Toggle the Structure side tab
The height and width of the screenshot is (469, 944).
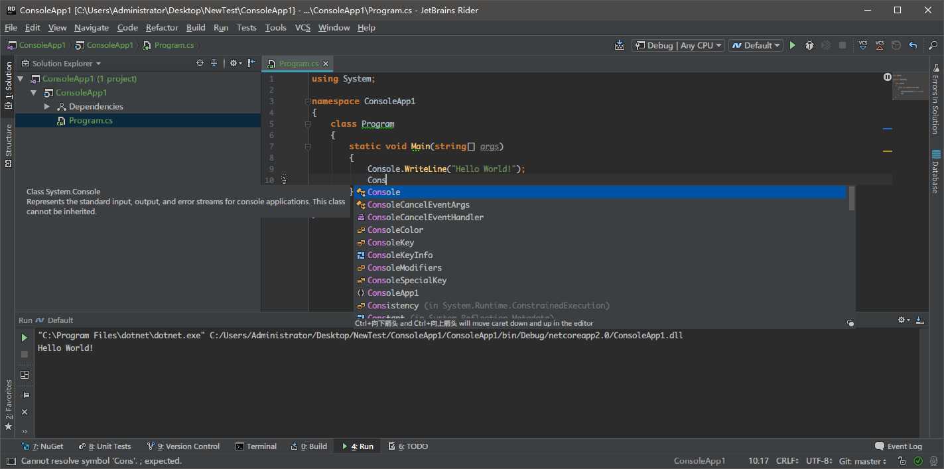point(9,145)
